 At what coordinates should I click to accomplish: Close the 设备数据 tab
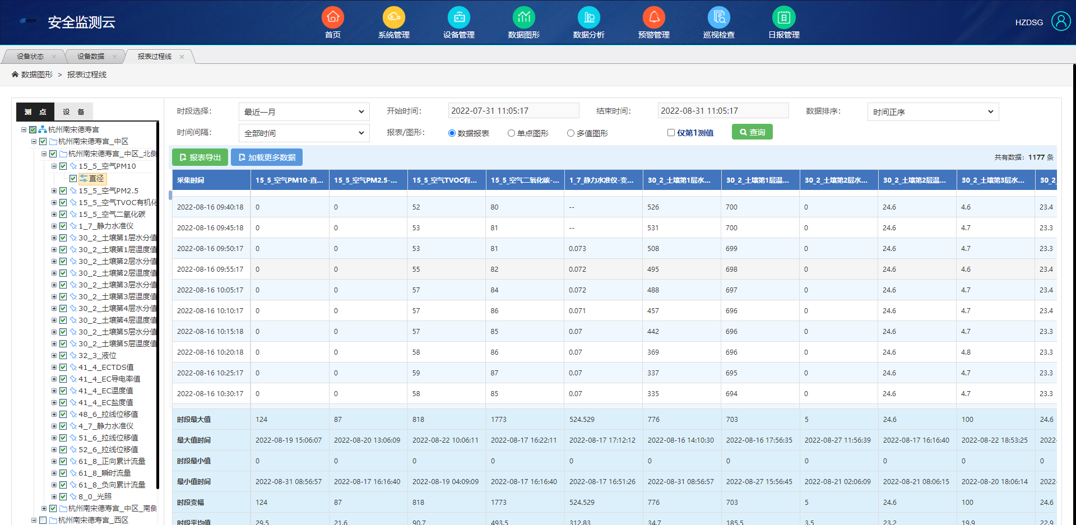pyautogui.click(x=114, y=57)
